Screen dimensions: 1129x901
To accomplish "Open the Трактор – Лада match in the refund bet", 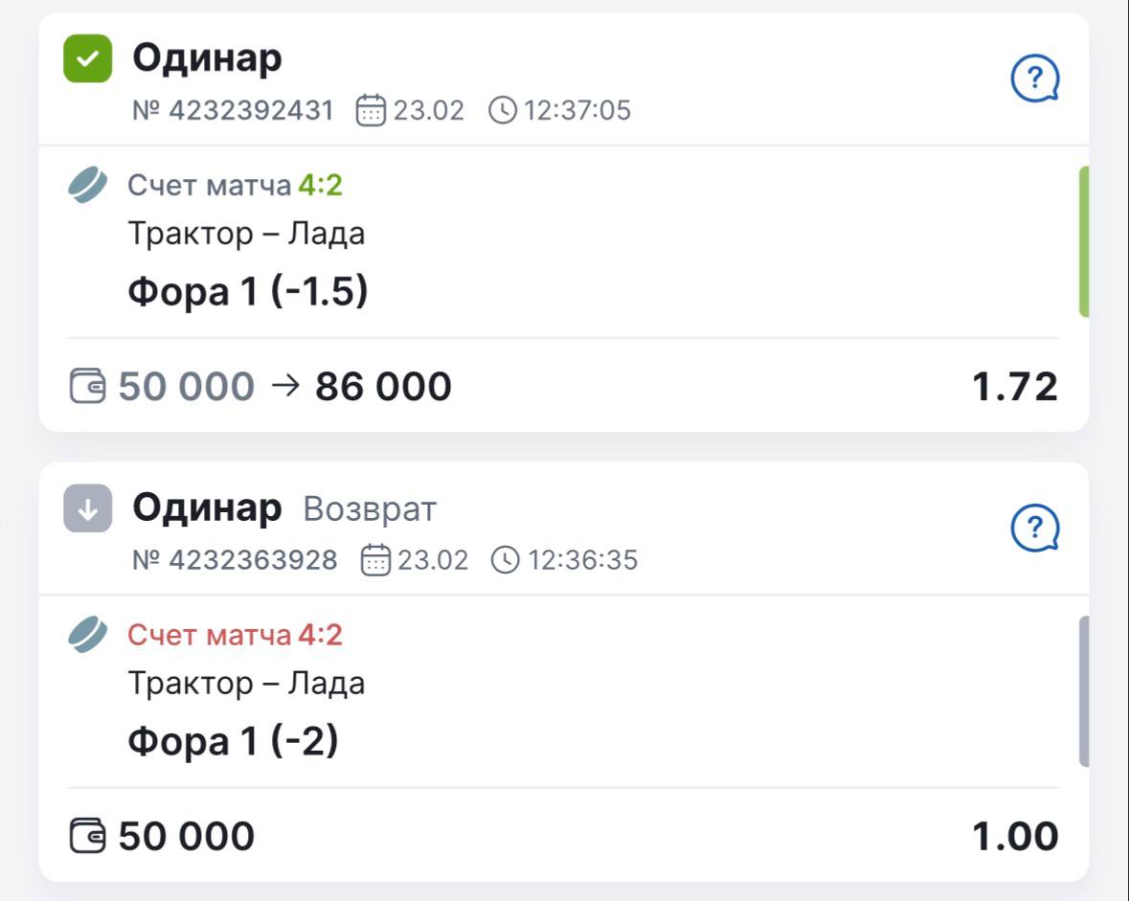I will 246,684.
